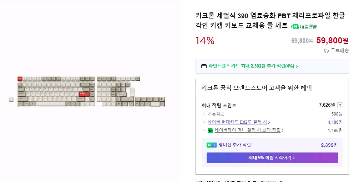The width and height of the screenshot is (359, 182).
Task: Expand the 라인프렌즈 카드 offer chevron arrow
Action: (x=297, y=66)
